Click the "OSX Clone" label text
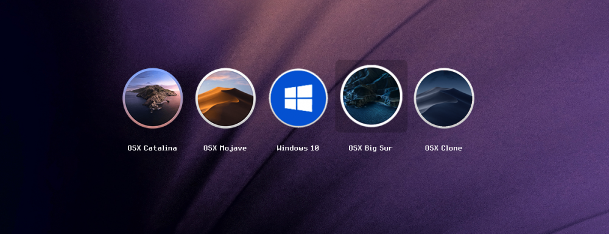The height and width of the screenshot is (234, 609). pos(443,148)
